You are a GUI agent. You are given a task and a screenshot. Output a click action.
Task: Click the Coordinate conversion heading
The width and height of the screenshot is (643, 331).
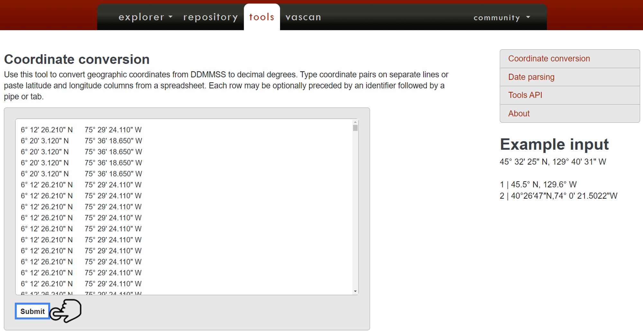coord(77,59)
